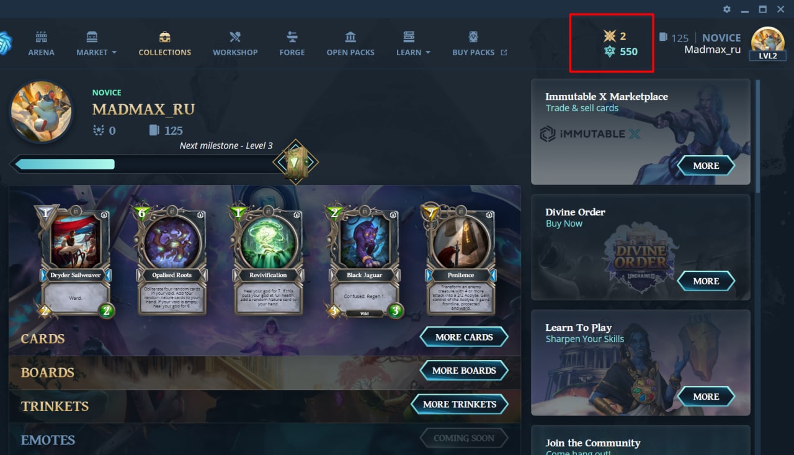Screen dimensions: 794x455
Task: Click the Collections chest icon
Action: click(164, 37)
